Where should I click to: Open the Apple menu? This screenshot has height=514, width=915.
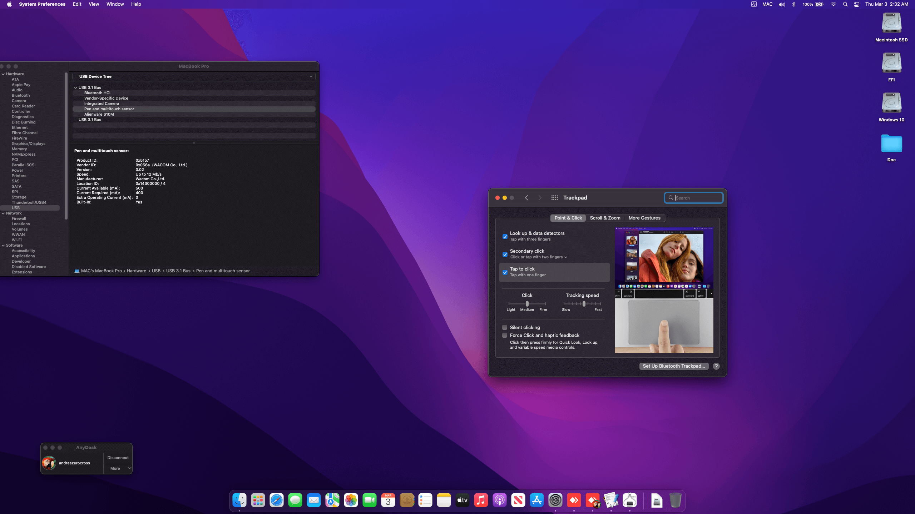[x=9, y=4]
